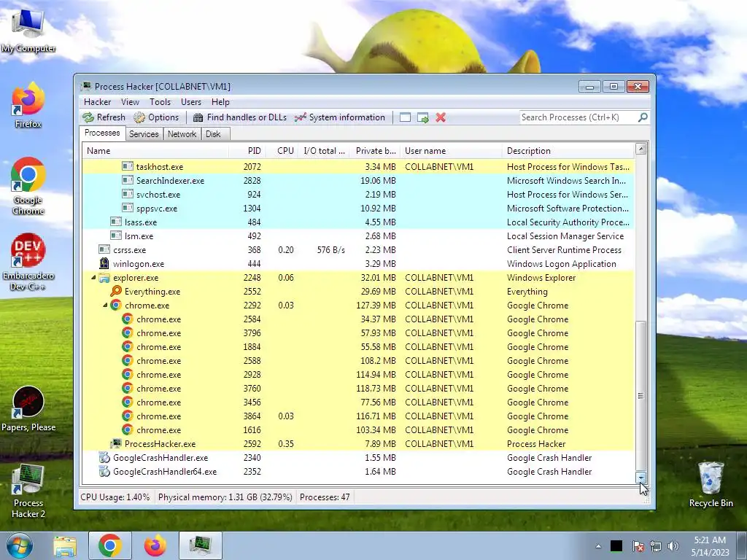Open the Help menu
Viewport: 747px width, 560px height.
[220, 102]
